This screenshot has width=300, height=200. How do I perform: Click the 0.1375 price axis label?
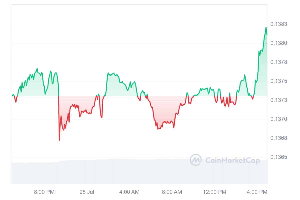pyautogui.click(x=279, y=81)
